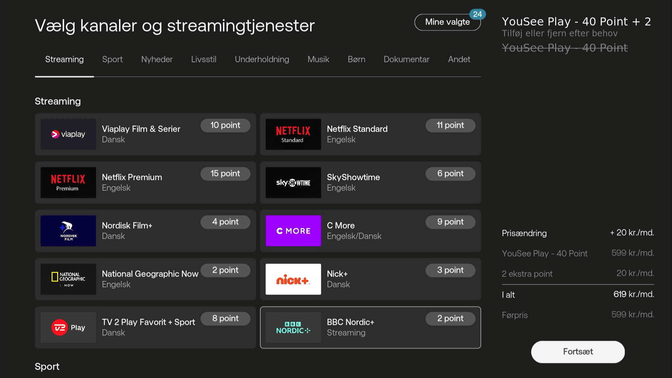Click National Geographic Now's 2 point badge

[x=225, y=270]
